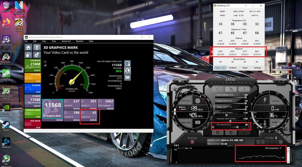Open Firefox desktop shortcut
Viewport: 302px width, 167px height.
pos(6,24)
